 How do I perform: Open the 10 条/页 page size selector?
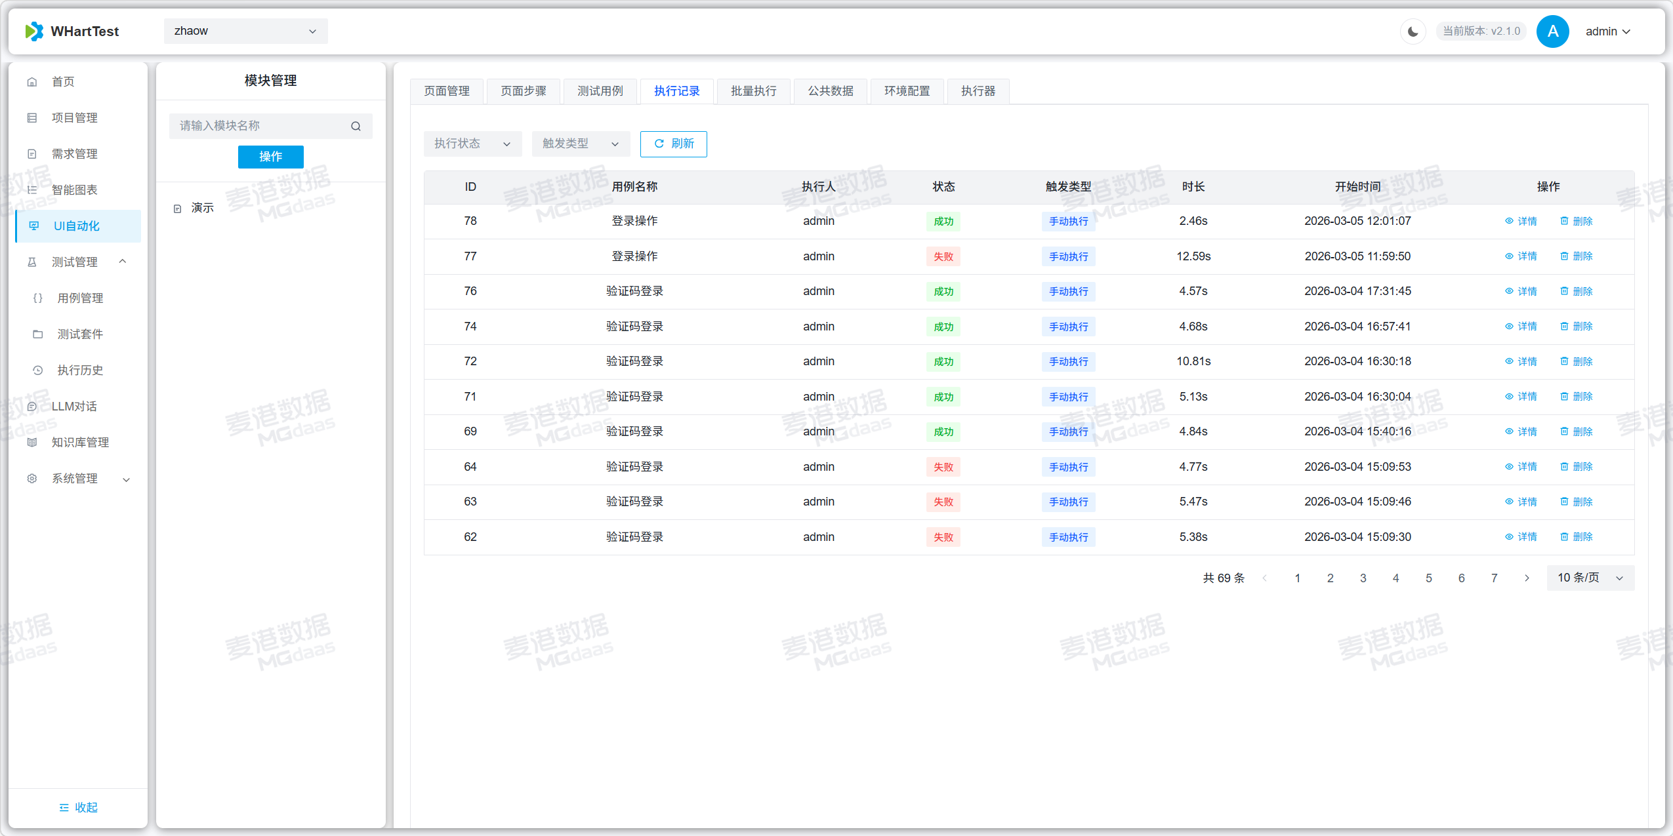pyautogui.click(x=1590, y=578)
